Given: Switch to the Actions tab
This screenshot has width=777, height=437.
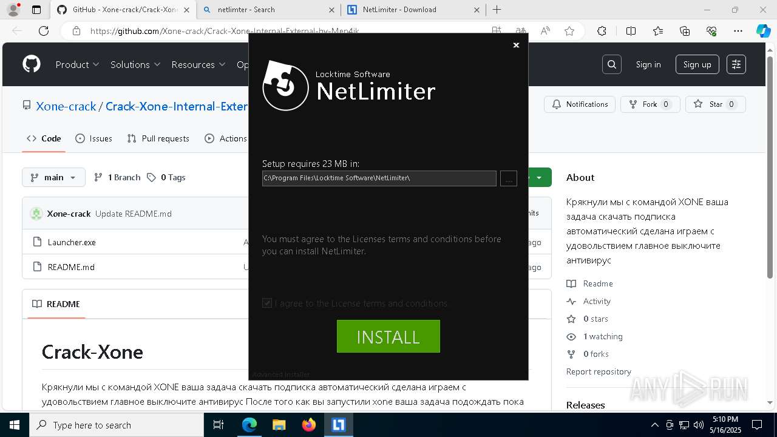Looking at the screenshot, I should (x=226, y=138).
